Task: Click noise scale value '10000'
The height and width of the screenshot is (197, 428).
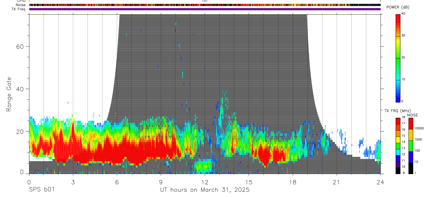Action: (419, 128)
